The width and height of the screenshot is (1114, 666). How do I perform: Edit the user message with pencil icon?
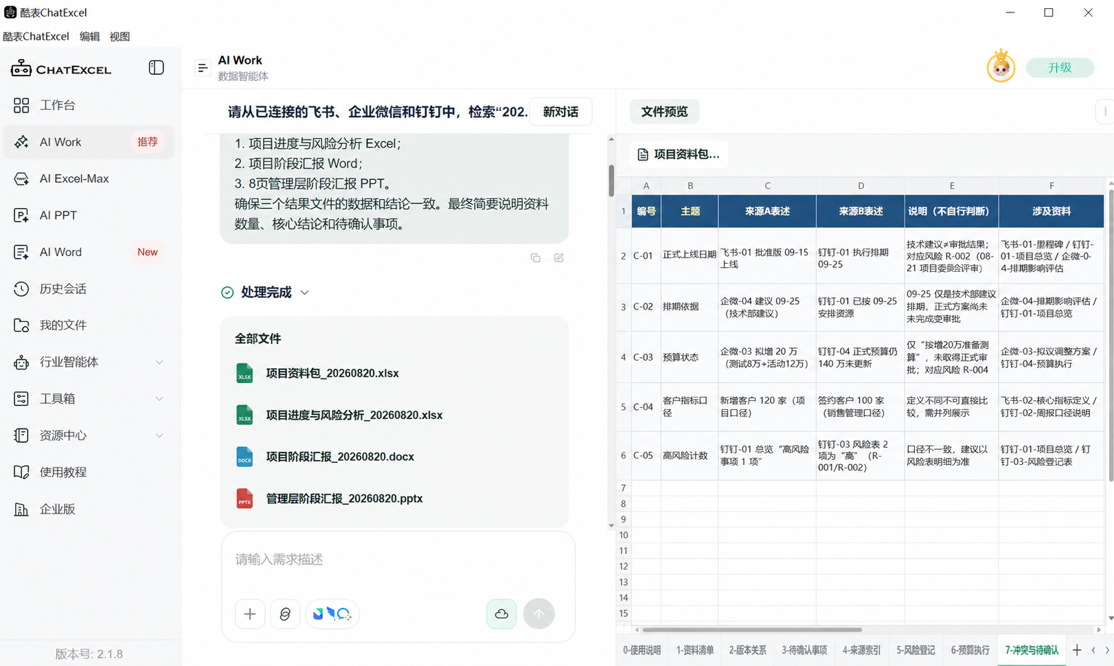[559, 258]
